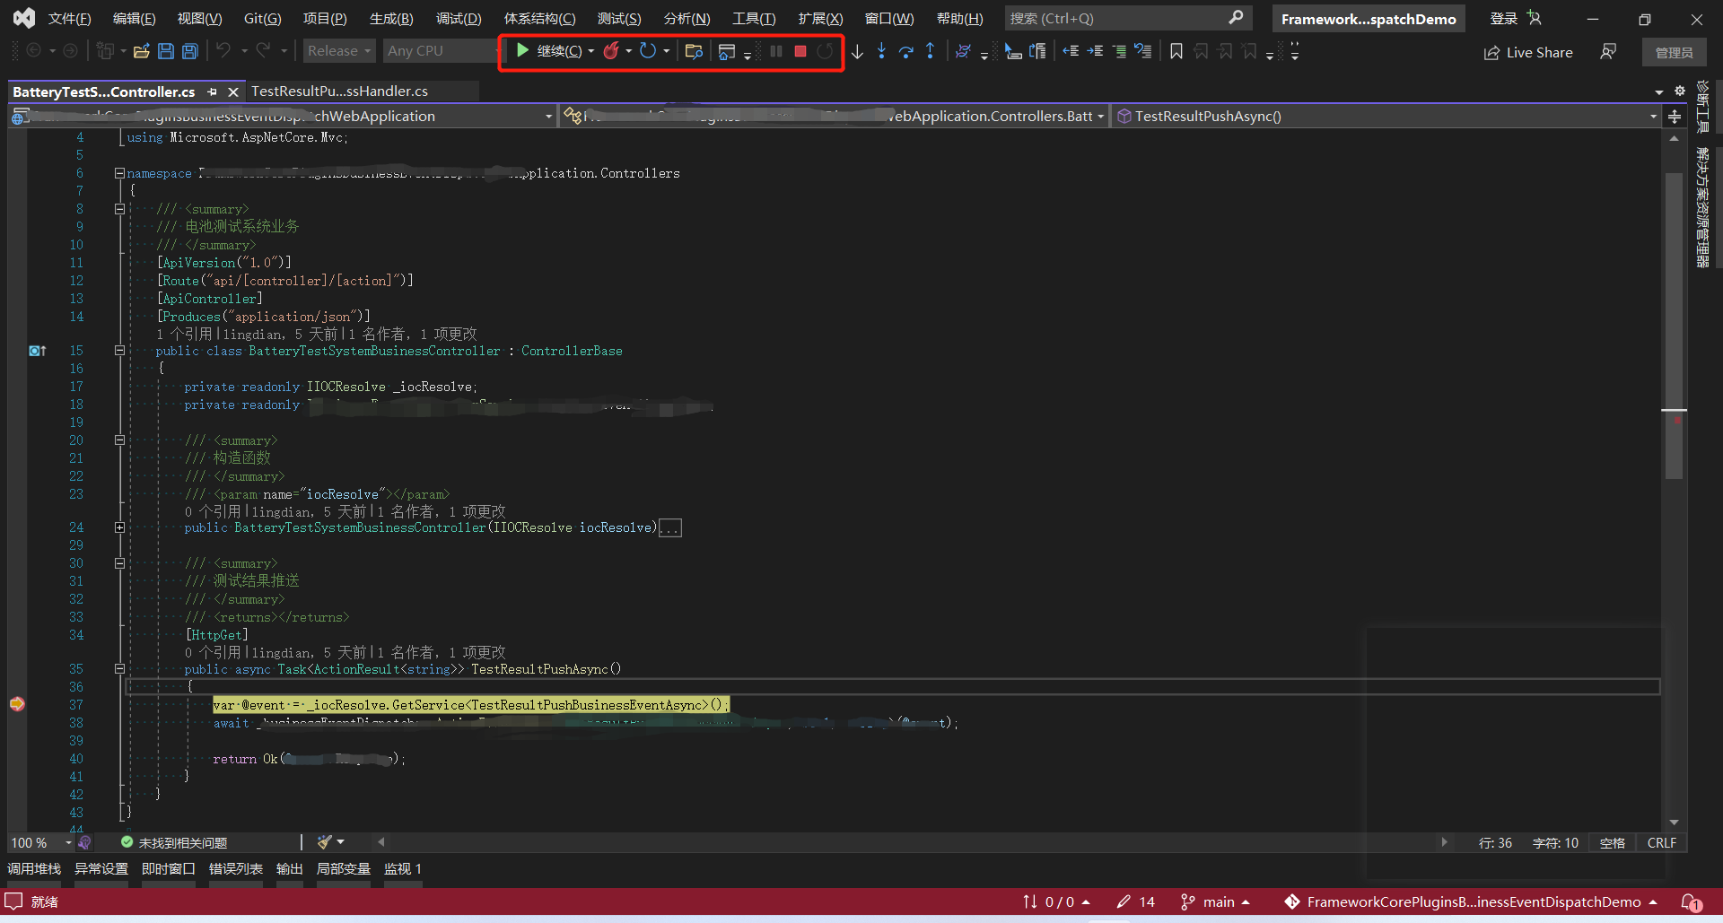This screenshot has width=1723, height=923.
Task: Open the find in files folder icon
Action: [693, 51]
